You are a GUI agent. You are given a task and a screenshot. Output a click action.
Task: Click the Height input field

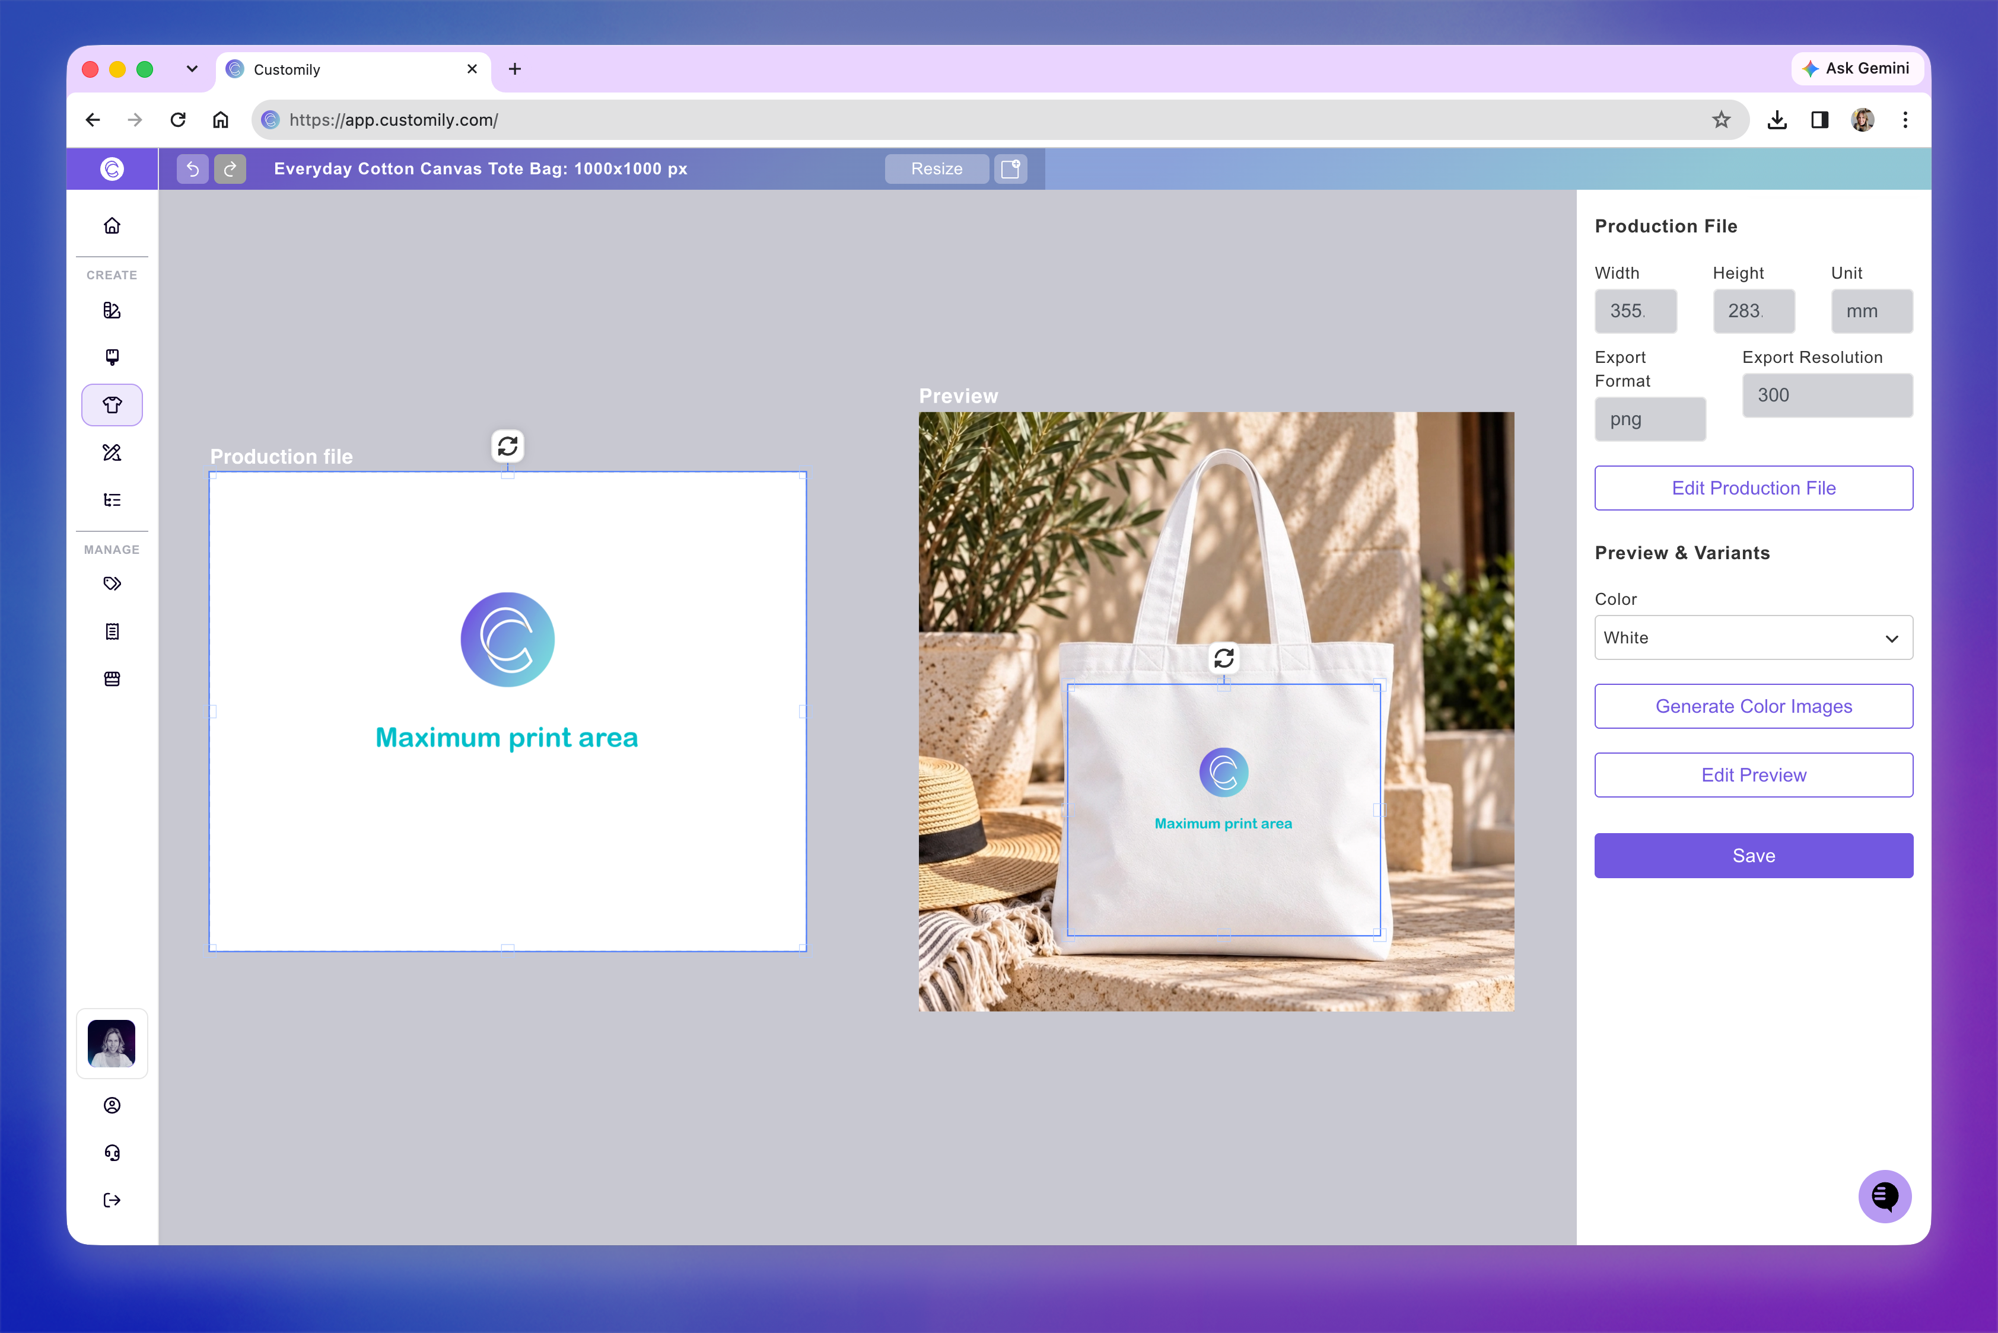click(1754, 311)
